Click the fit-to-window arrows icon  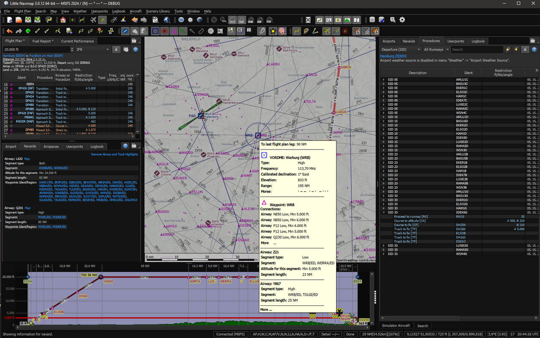[x=308, y=19]
